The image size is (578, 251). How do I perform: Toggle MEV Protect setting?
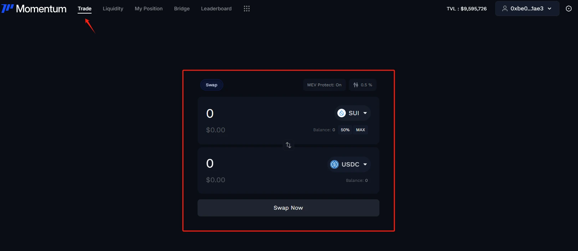324,85
